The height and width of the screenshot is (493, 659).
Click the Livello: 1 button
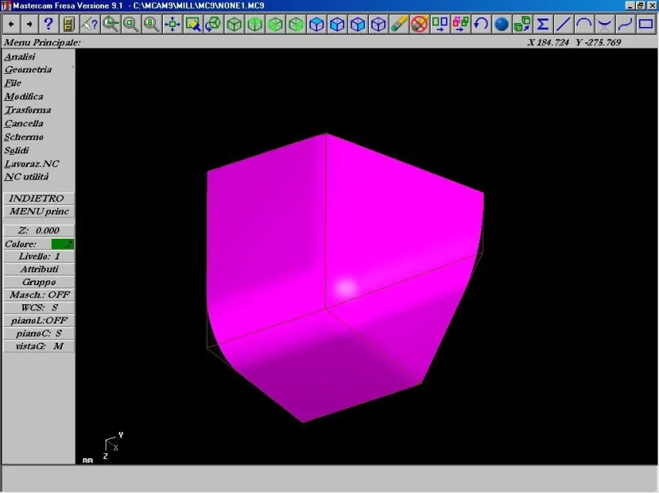39,257
